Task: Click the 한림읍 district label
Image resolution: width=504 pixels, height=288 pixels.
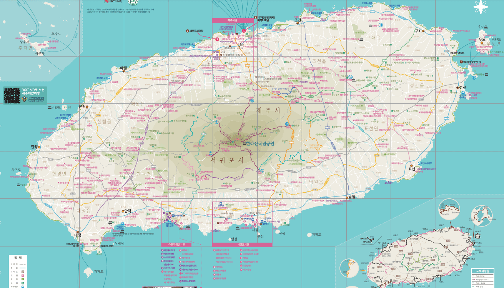Action: [104, 121]
